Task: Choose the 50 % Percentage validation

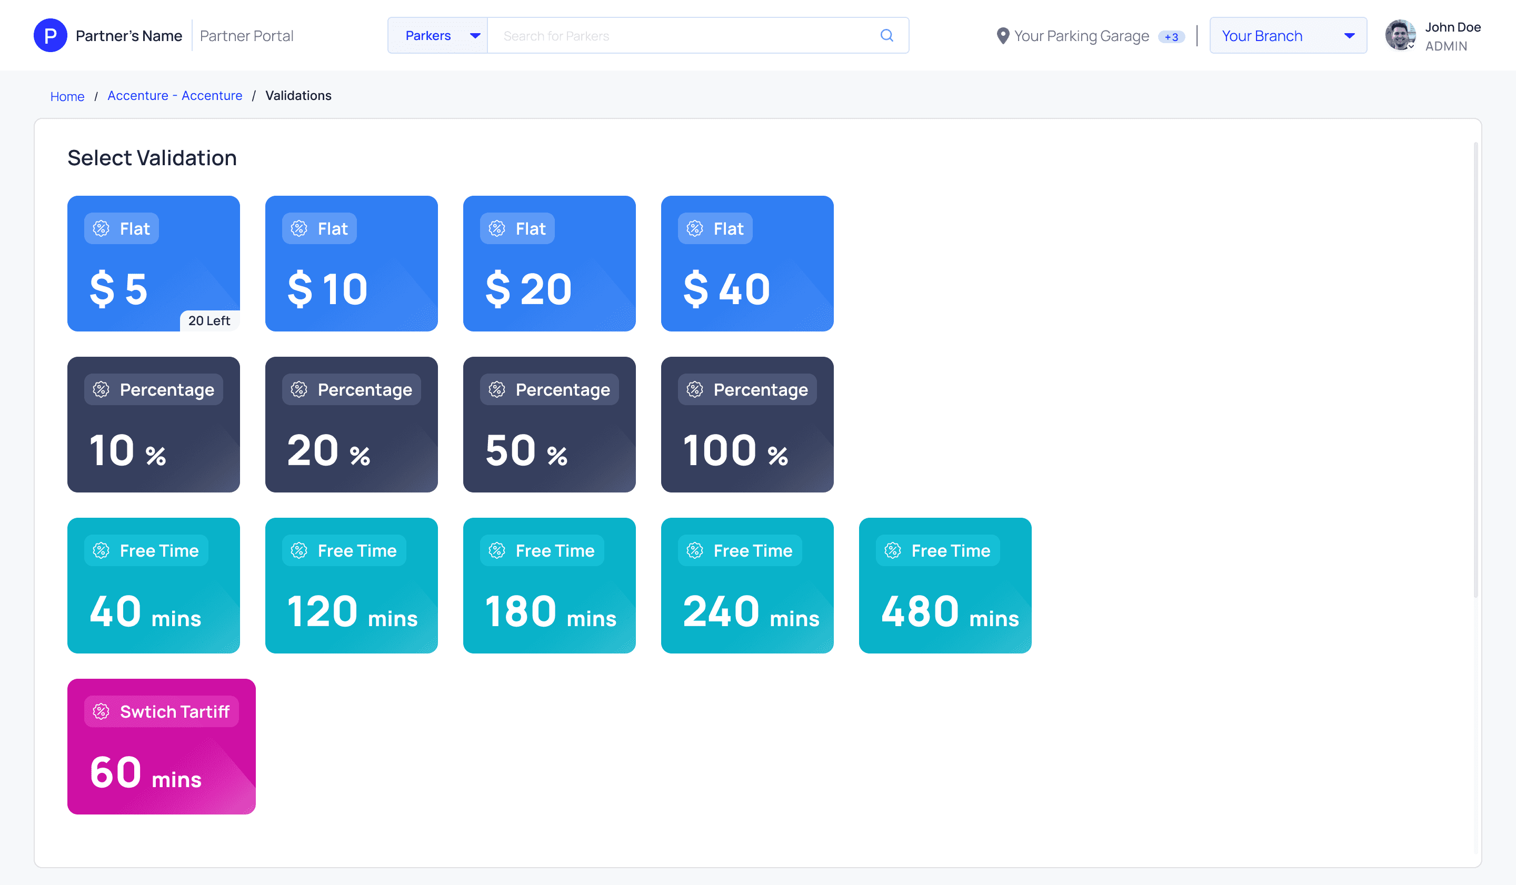Action: click(x=549, y=425)
